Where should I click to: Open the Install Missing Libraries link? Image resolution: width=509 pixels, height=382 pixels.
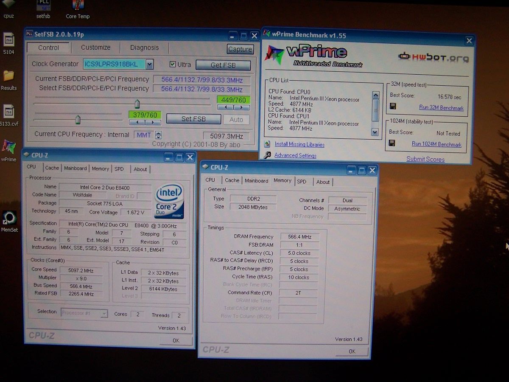click(299, 144)
